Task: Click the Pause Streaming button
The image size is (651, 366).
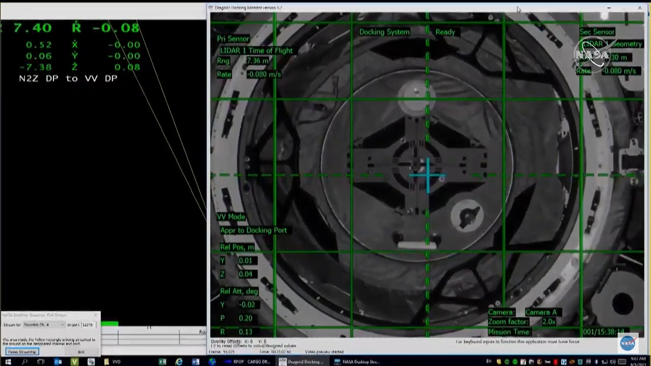Action: click(22, 352)
